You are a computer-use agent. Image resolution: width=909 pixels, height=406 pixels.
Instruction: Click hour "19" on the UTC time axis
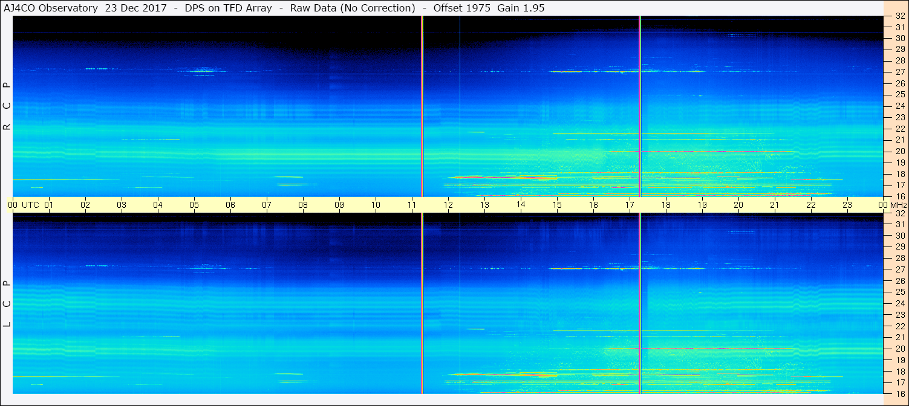click(702, 205)
